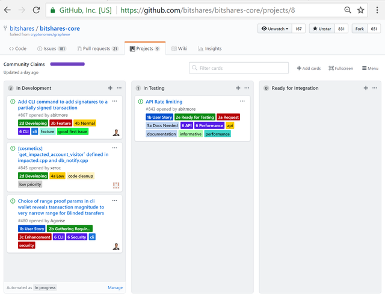This screenshot has width=385, height=297.
Task: Go back with the browser back arrow
Action: [x=7, y=10]
